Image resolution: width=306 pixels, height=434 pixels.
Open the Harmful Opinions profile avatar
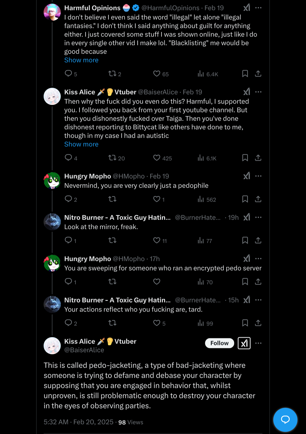[x=52, y=12]
